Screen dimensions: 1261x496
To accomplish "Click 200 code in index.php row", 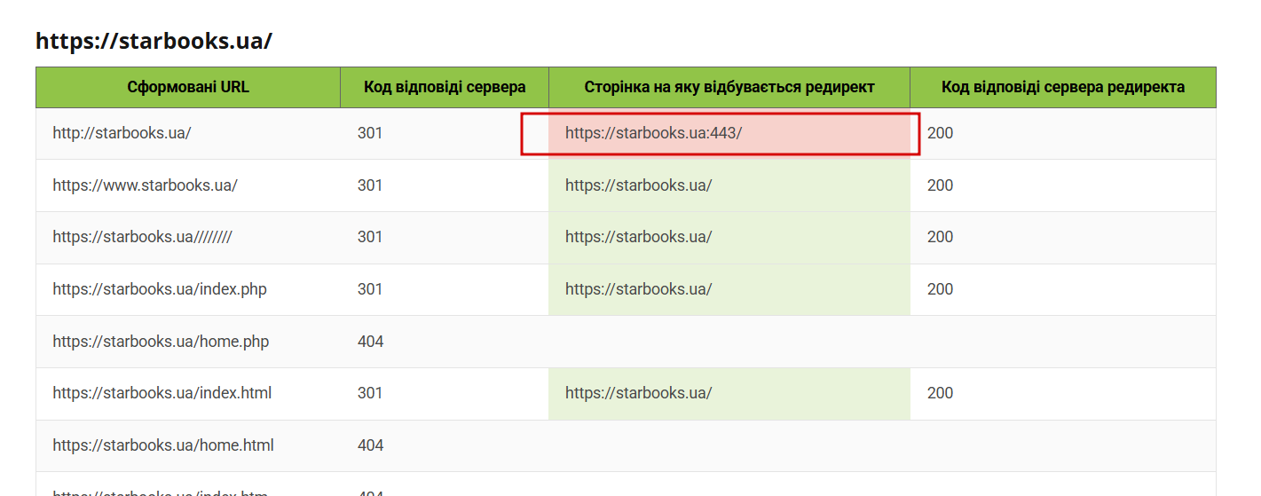I will coord(940,289).
